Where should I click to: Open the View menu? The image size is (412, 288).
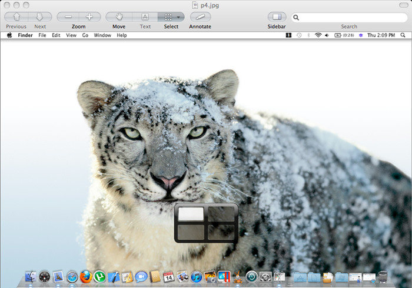pos(71,35)
